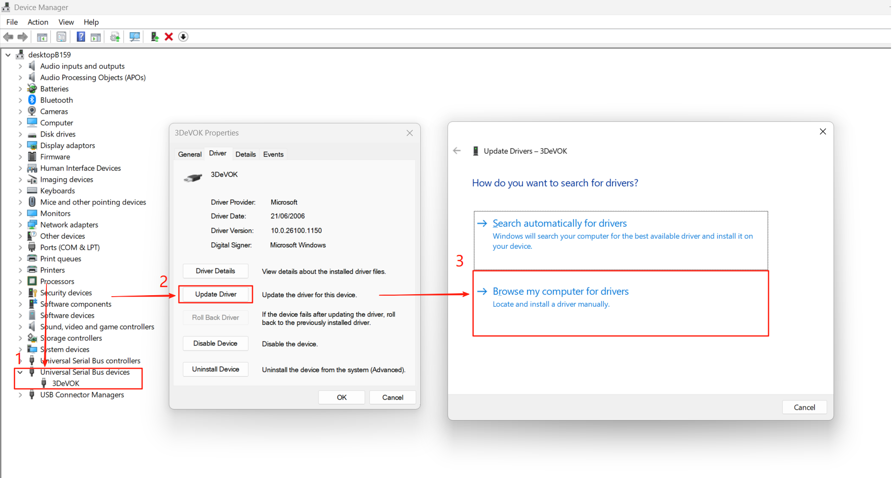
Task: Click the Display adaptors category icon
Action: tap(32, 145)
